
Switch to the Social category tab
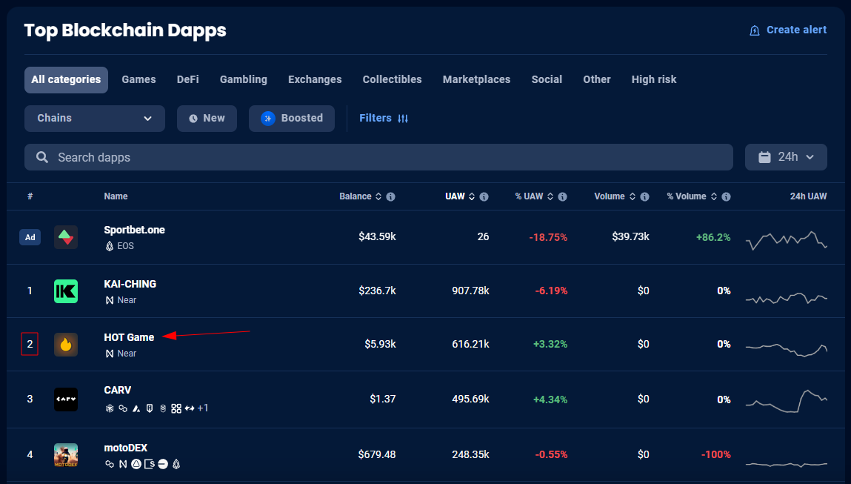(x=547, y=80)
